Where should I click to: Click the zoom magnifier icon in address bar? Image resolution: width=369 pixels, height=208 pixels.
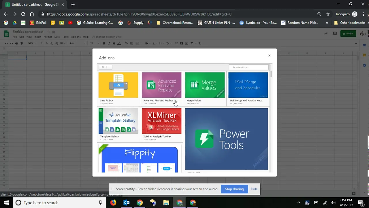[x=319, y=14]
